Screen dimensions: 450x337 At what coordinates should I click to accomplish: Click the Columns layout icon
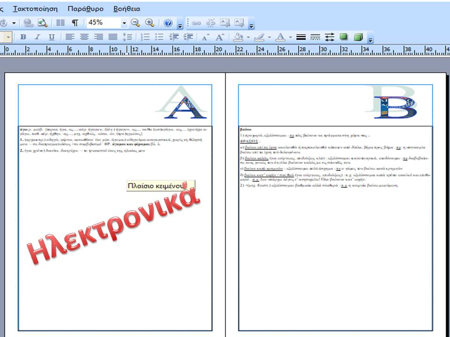pos(60,23)
